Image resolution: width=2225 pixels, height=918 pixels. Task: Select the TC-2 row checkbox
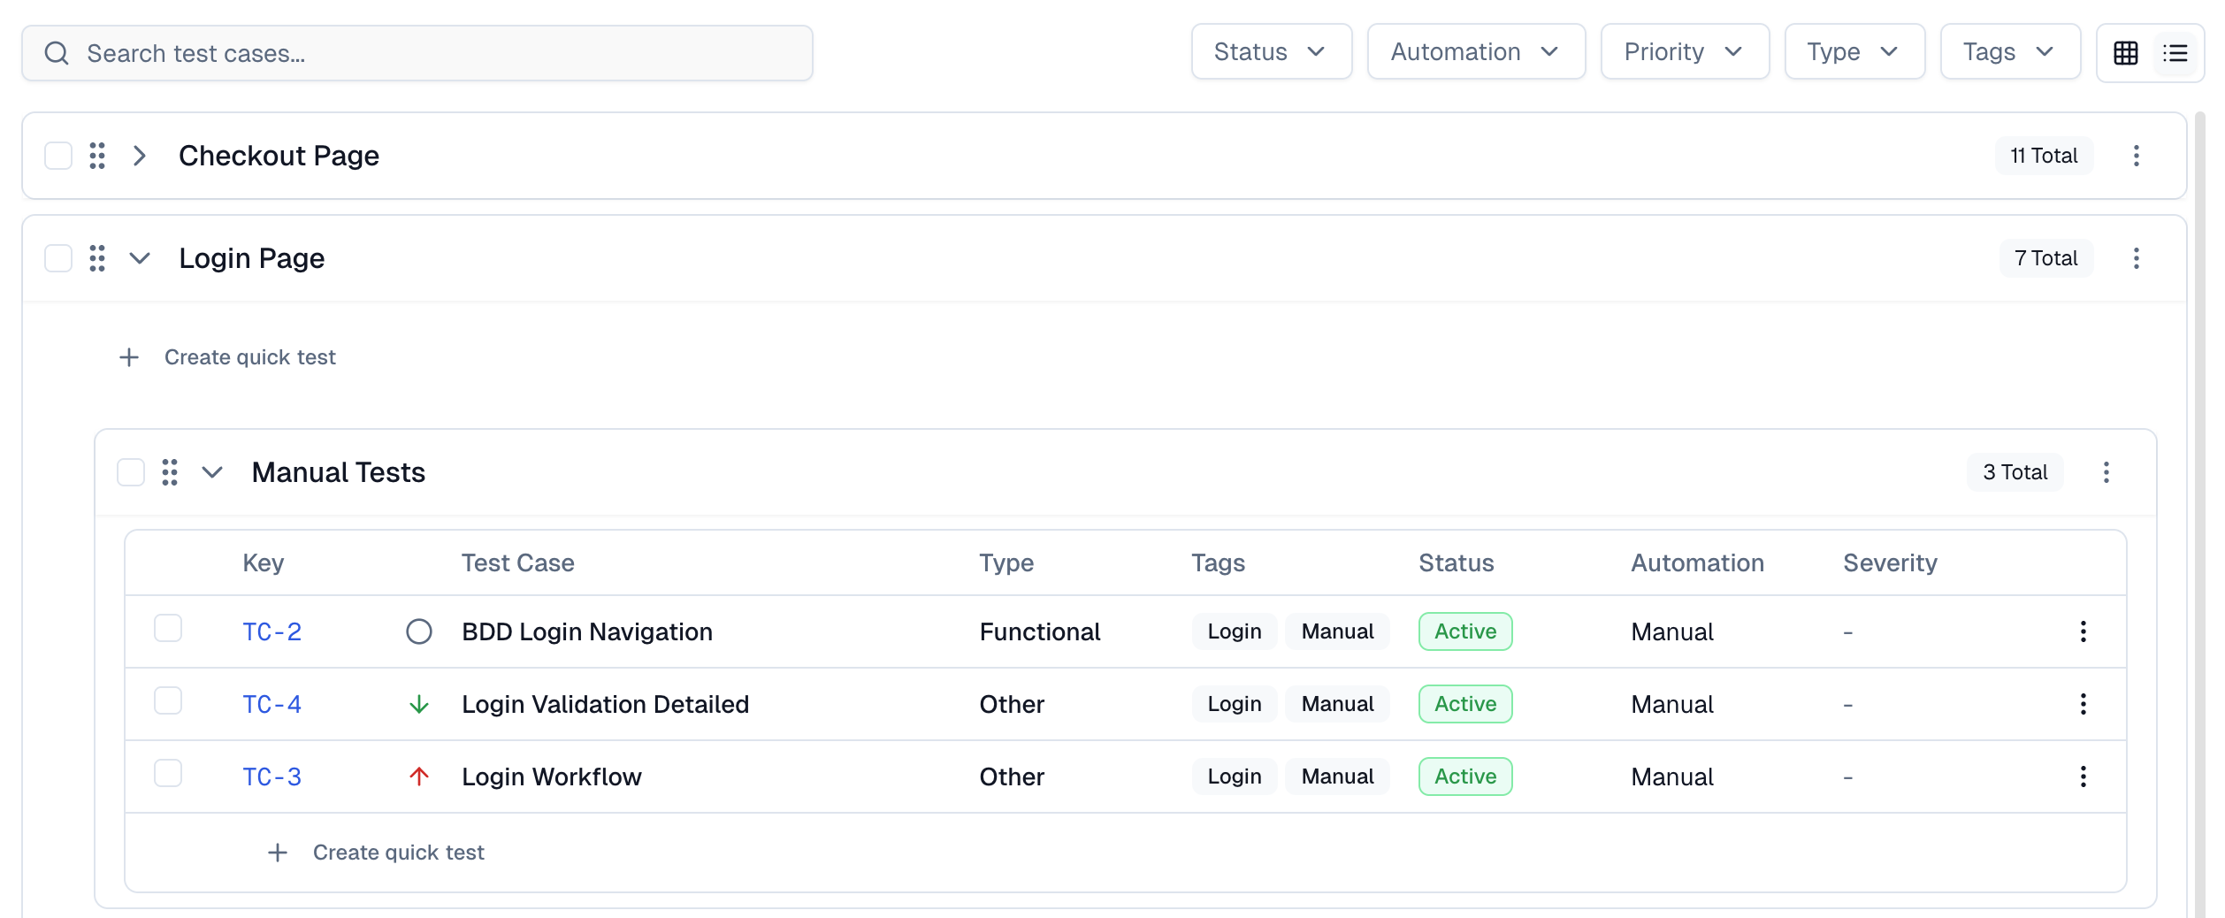167,629
